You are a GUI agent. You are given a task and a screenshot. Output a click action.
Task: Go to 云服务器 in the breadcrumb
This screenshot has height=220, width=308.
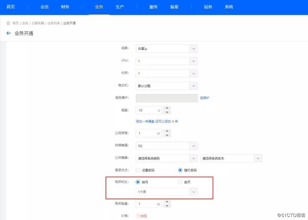click(x=38, y=23)
